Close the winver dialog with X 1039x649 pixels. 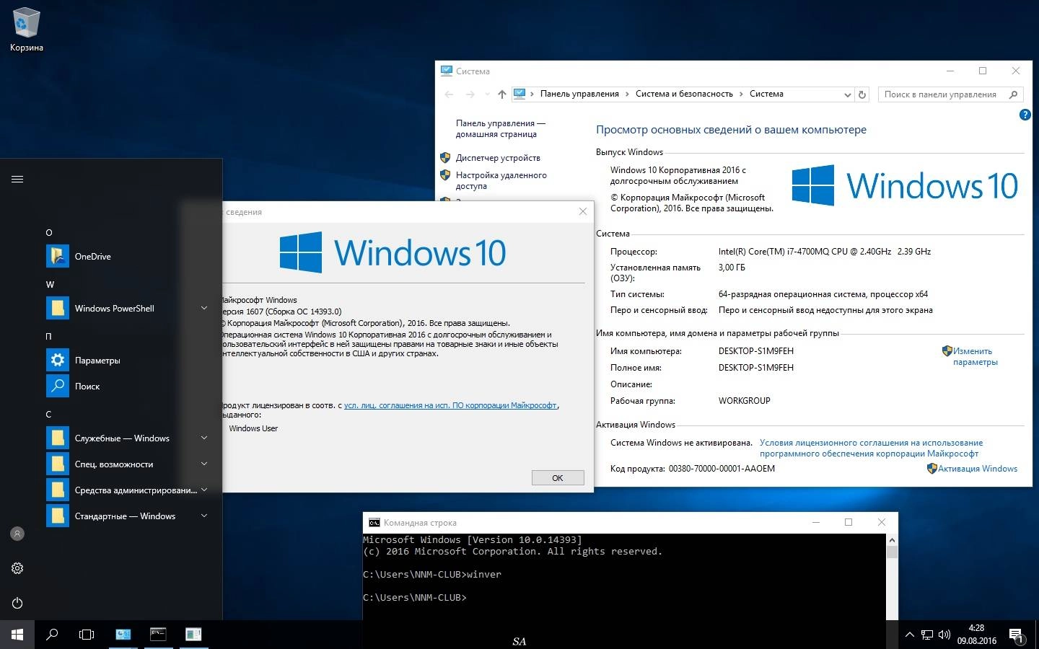(583, 211)
